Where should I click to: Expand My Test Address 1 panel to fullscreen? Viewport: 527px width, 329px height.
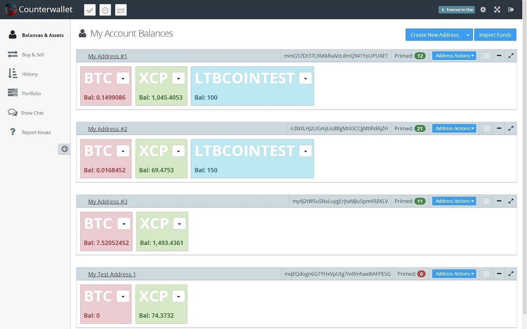[x=511, y=274]
